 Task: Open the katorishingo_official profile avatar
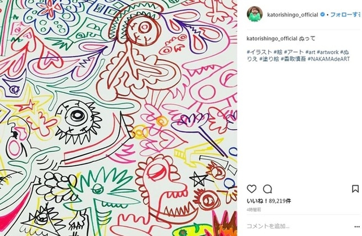click(x=255, y=14)
